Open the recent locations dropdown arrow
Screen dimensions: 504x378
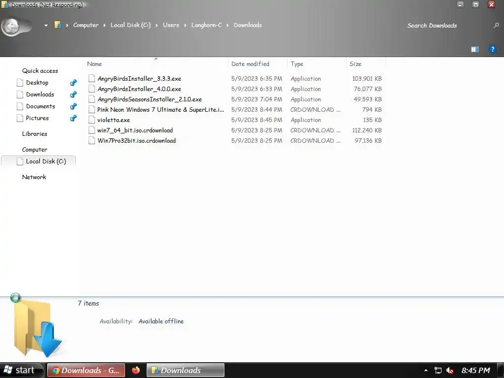coord(46,25)
